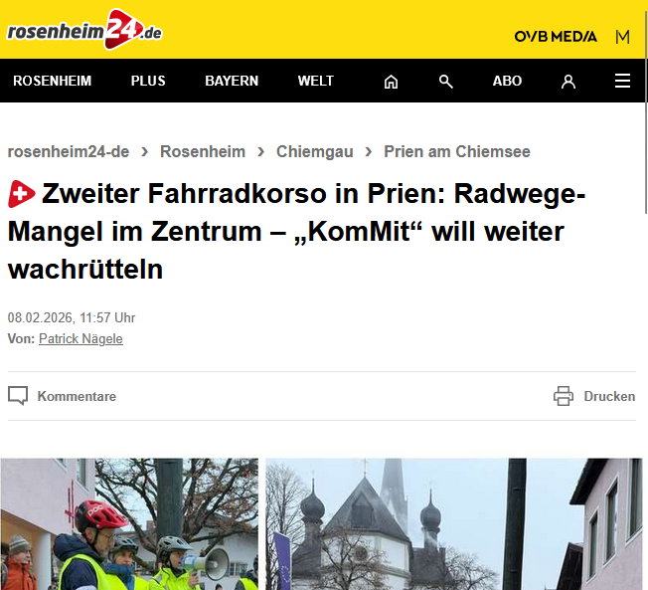648x590 pixels.
Task: Open search with magnifier icon
Action: click(445, 82)
